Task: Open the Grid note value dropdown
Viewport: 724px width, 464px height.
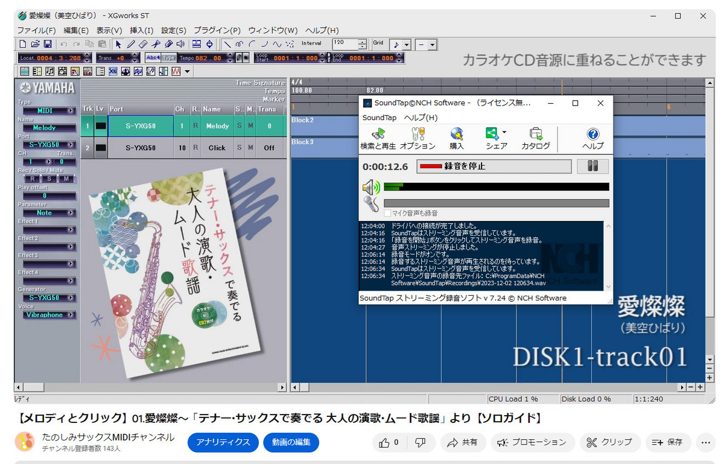Action: tap(401, 44)
